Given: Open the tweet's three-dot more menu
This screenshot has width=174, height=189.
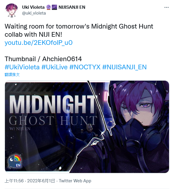Looking at the screenshot, I should click(x=166, y=8).
